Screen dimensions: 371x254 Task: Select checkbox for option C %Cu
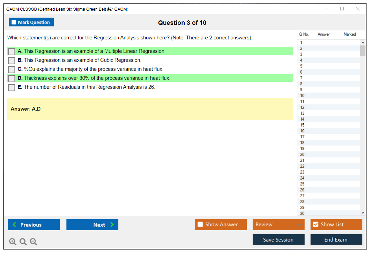[x=12, y=69]
